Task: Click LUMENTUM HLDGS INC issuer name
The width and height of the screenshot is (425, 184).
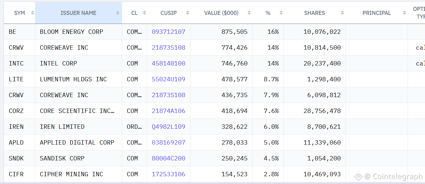Action: click(73, 79)
